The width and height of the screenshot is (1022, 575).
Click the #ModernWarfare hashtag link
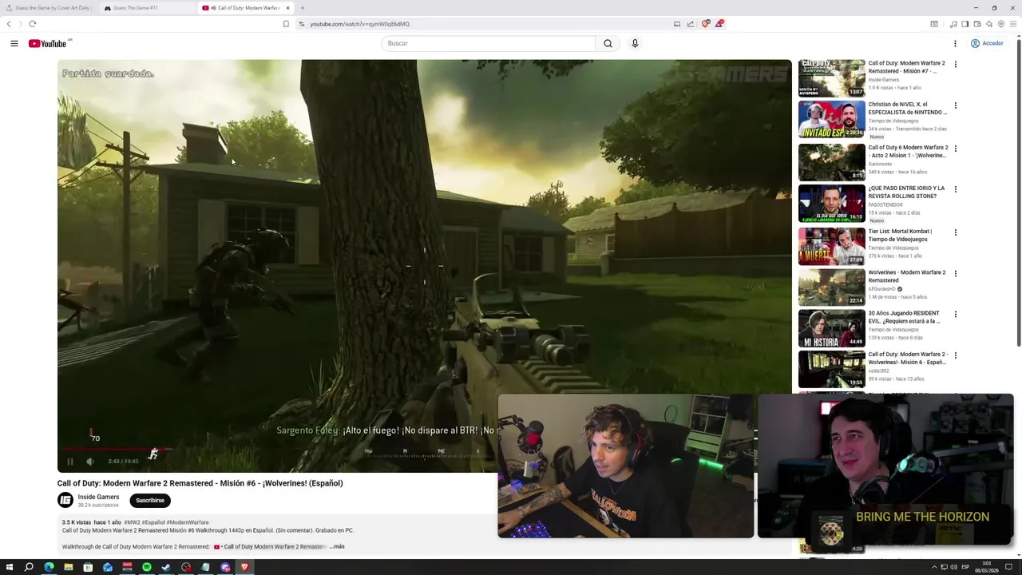tap(188, 522)
